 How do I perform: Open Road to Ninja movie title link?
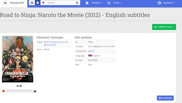(x=56, y=43)
